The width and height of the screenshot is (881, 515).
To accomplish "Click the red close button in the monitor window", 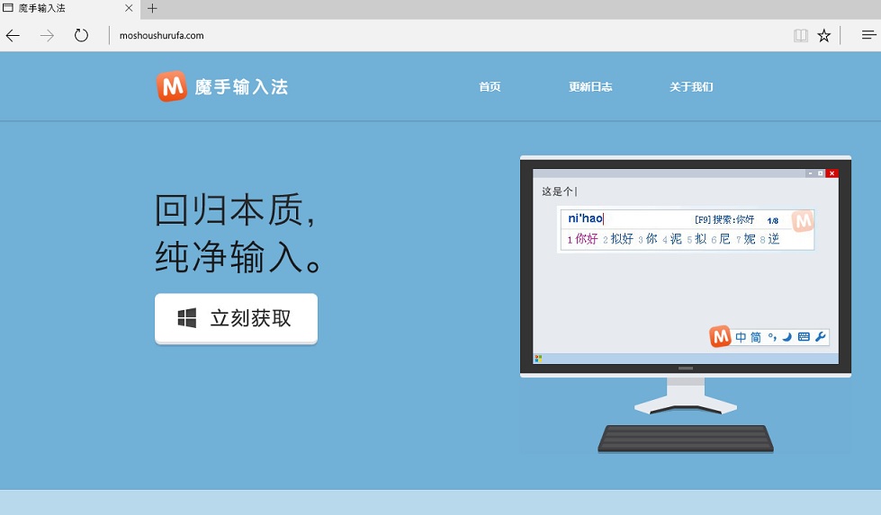I will (832, 173).
